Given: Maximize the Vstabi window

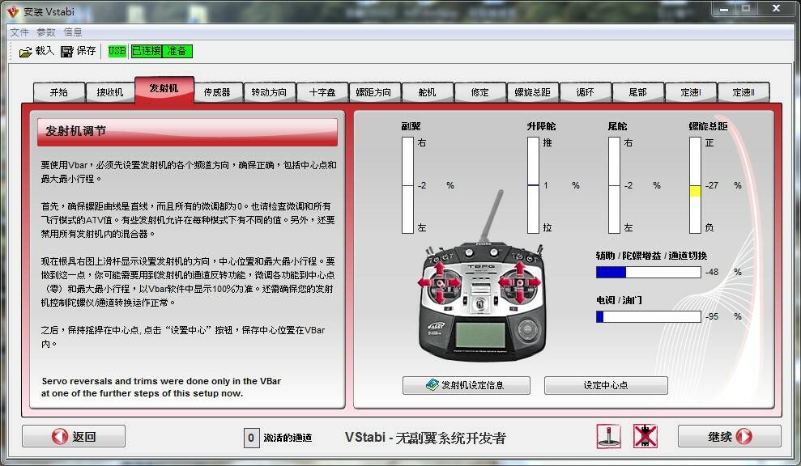Looking at the screenshot, I should coord(747,9).
